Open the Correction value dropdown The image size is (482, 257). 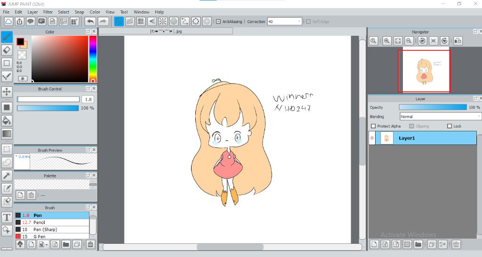299,22
